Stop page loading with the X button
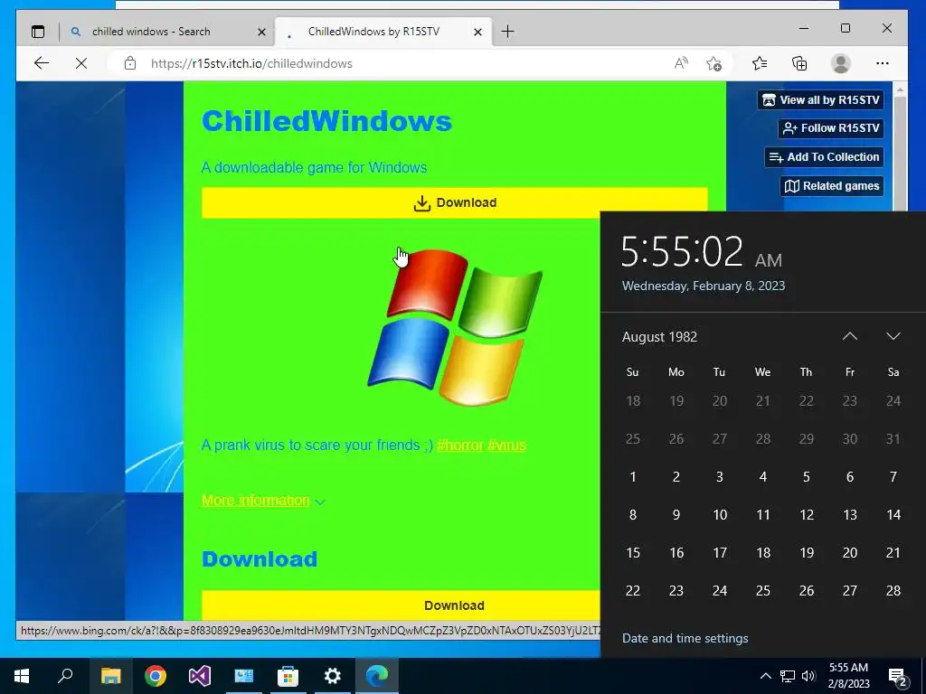This screenshot has height=694, width=926. click(x=81, y=63)
